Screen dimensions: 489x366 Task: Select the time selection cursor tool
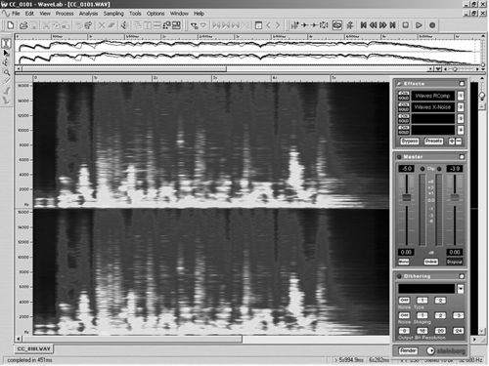[x=6, y=43]
